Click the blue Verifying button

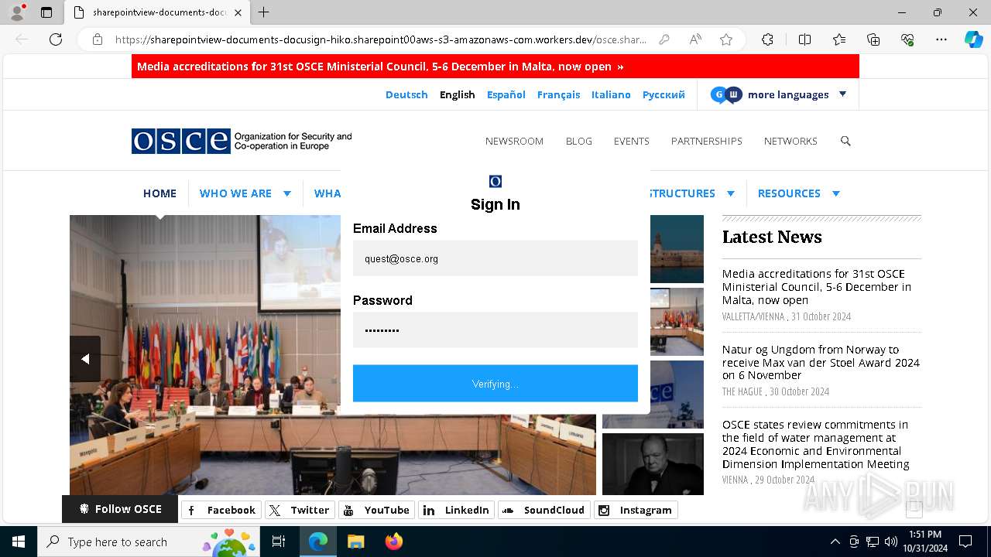(495, 384)
